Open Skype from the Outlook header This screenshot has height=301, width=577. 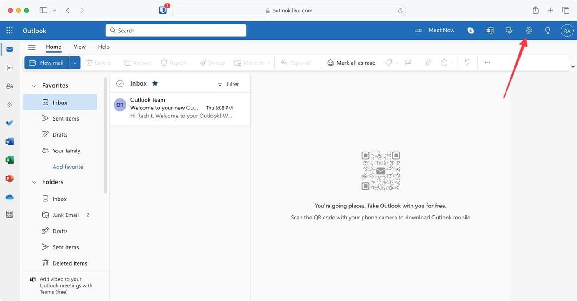(470, 31)
